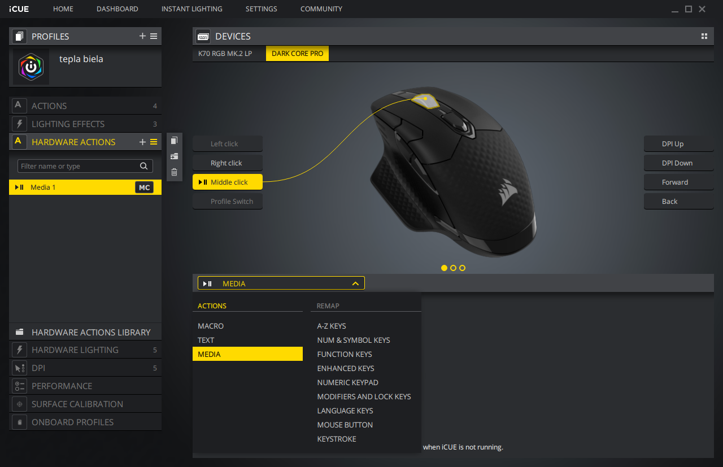Choose NUMERIC KEYPAD remap option
Viewport: 723px width, 467px height.
[347, 382]
